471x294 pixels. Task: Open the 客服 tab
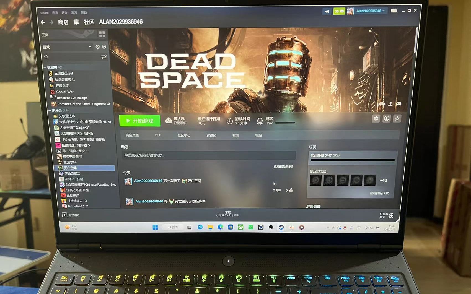(258, 135)
